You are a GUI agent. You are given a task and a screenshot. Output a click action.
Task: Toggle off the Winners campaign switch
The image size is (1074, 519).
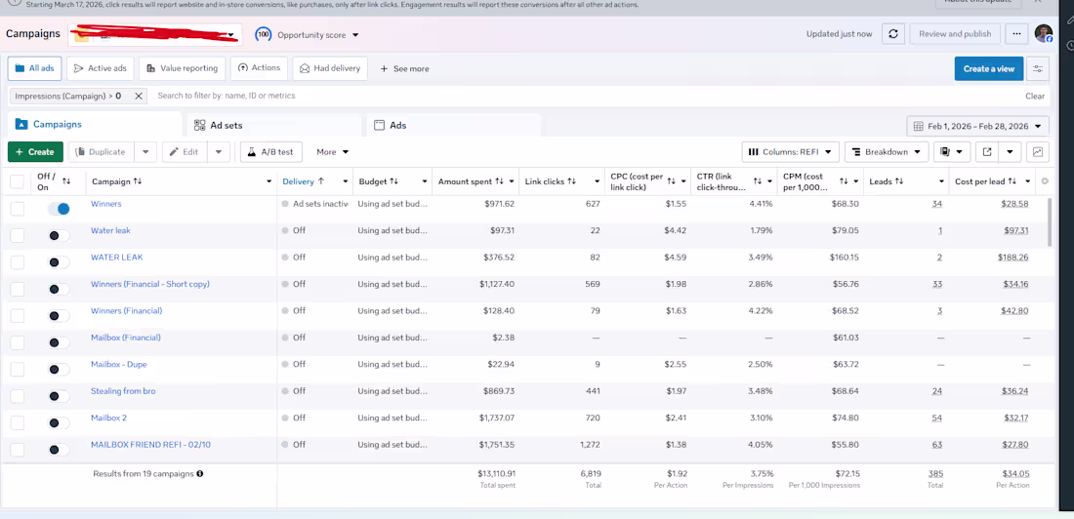(x=59, y=209)
